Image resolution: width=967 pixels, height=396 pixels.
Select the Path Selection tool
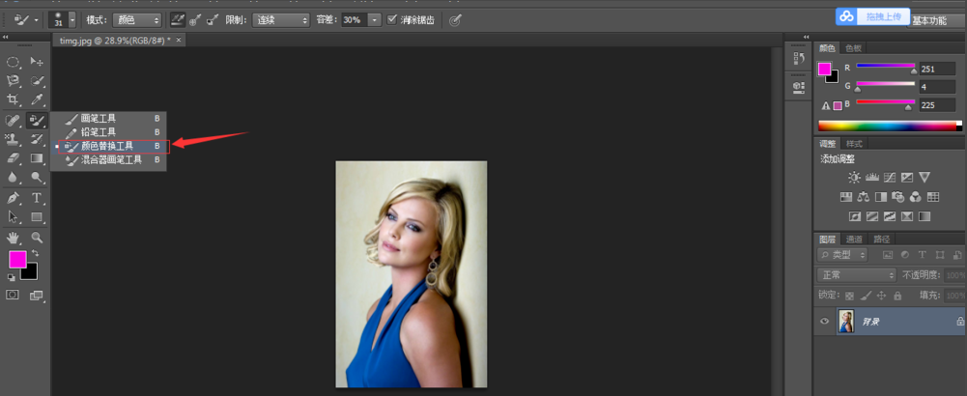pos(13,216)
